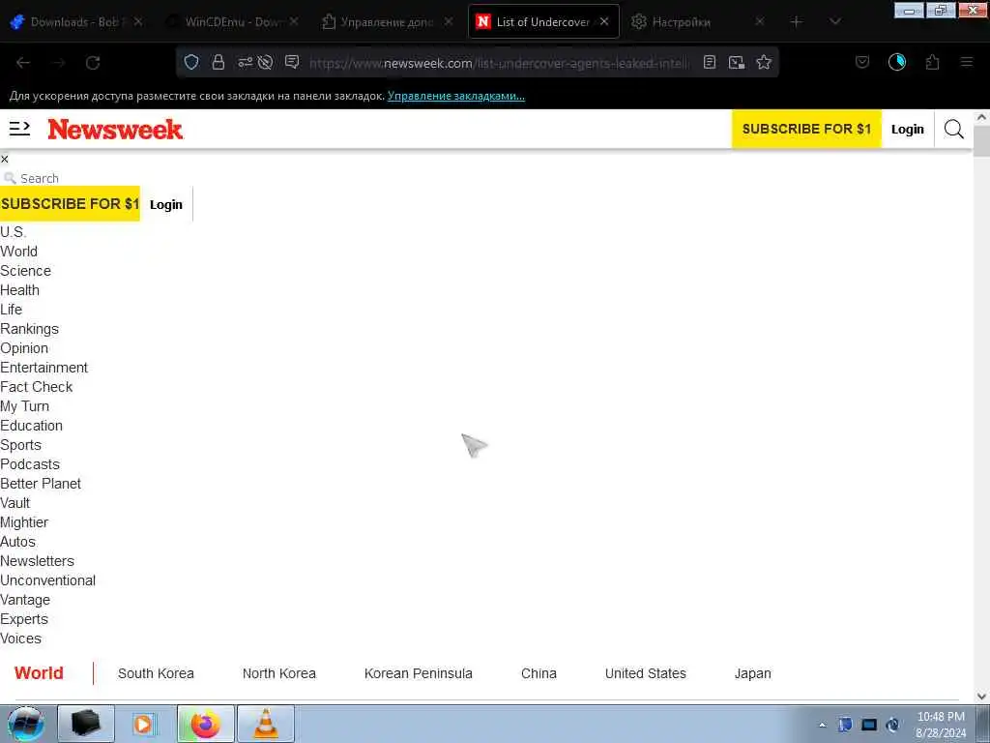Open North Korea topic link
Image resolution: width=990 pixels, height=743 pixels.
pos(279,673)
